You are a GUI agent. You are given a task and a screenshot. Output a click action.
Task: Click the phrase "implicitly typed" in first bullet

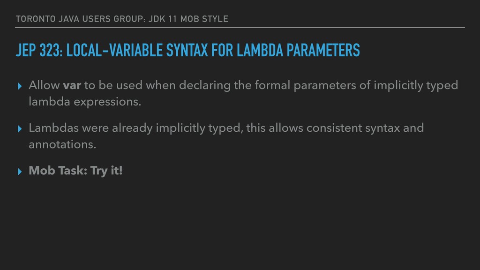point(416,85)
